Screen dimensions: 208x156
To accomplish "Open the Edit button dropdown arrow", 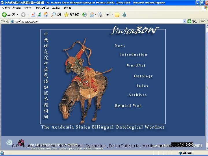I will tap(112, 14).
